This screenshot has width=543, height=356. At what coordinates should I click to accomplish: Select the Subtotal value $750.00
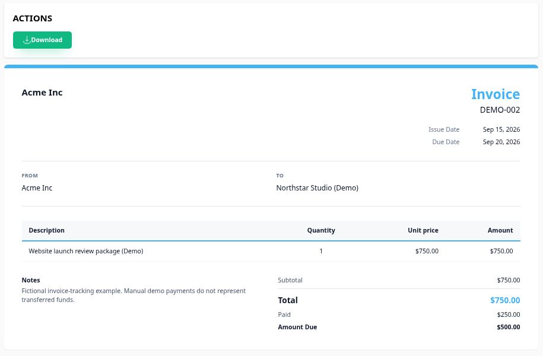[x=509, y=280]
